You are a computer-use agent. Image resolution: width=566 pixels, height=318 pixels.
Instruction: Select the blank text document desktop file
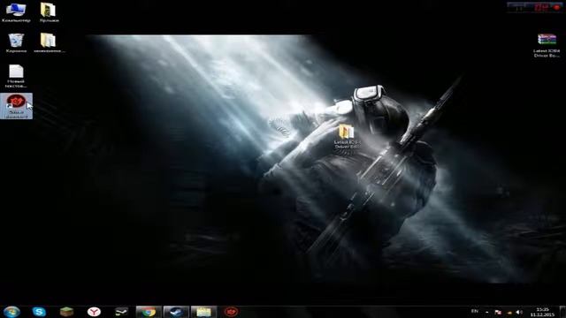click(16, 77)
